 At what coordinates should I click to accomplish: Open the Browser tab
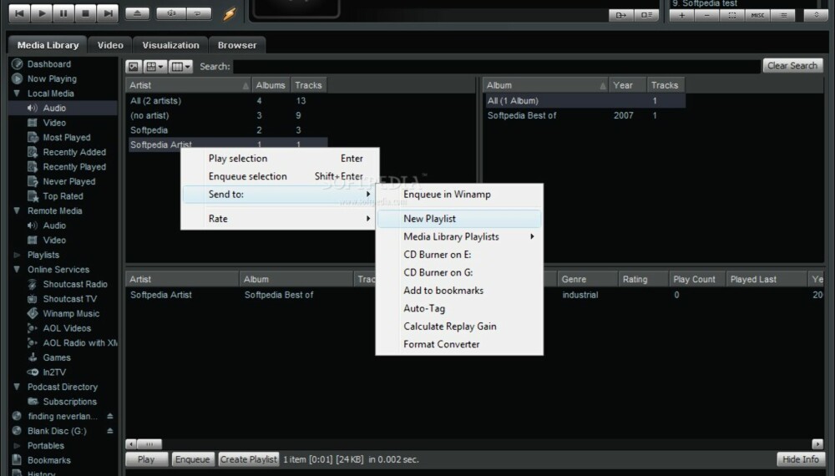237,45
